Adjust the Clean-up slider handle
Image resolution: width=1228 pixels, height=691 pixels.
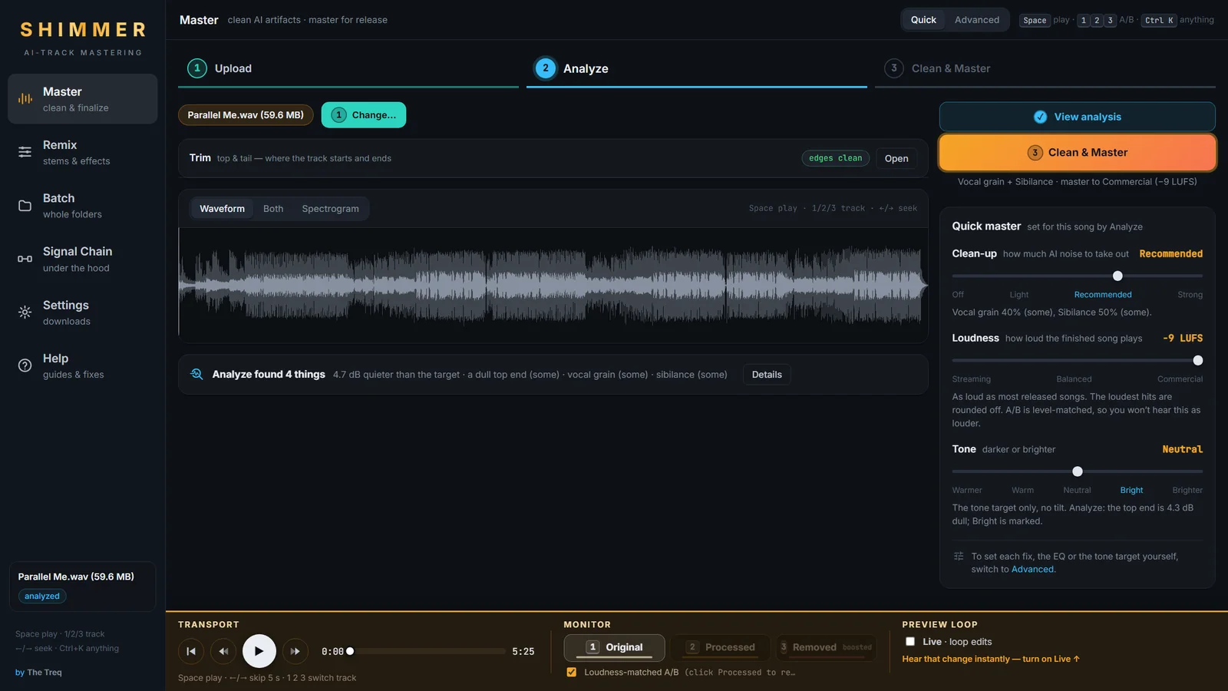point(1117,276)
